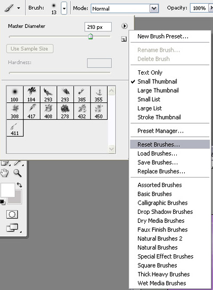Expand the Mode Normal dropdown
This screenshot has height=290, width=213.
tap(154, 9)
